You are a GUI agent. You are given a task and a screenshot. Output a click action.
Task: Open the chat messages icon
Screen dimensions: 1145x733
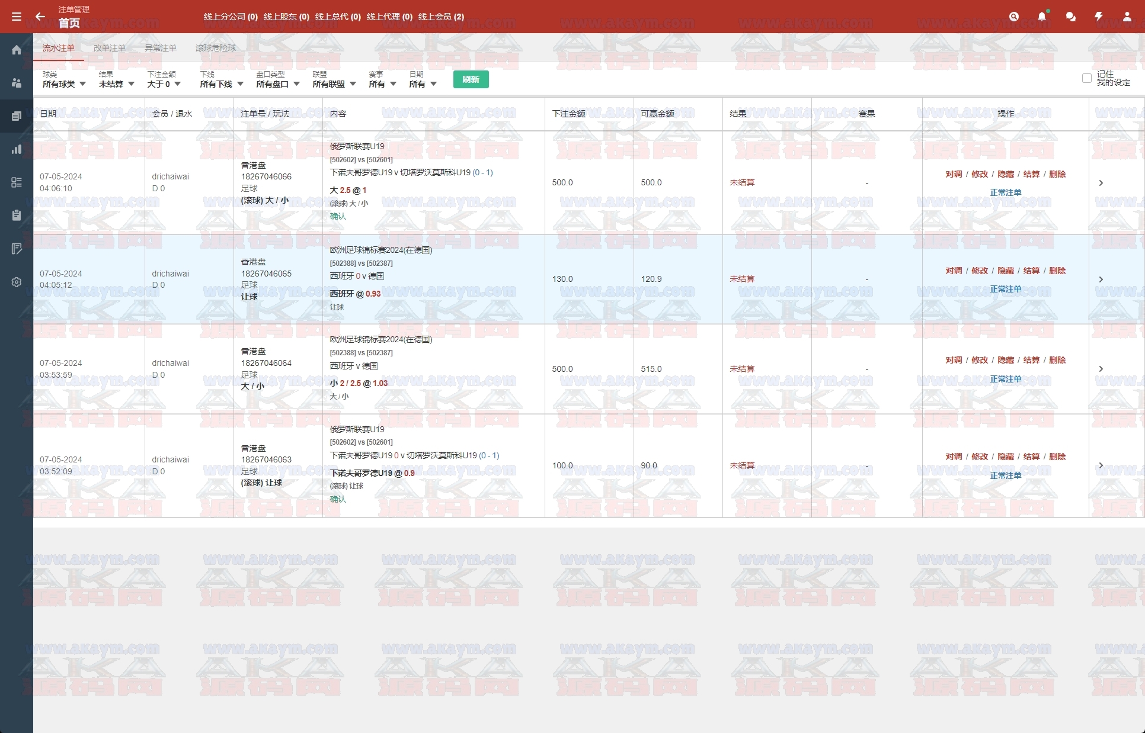tap(1070, 17)
